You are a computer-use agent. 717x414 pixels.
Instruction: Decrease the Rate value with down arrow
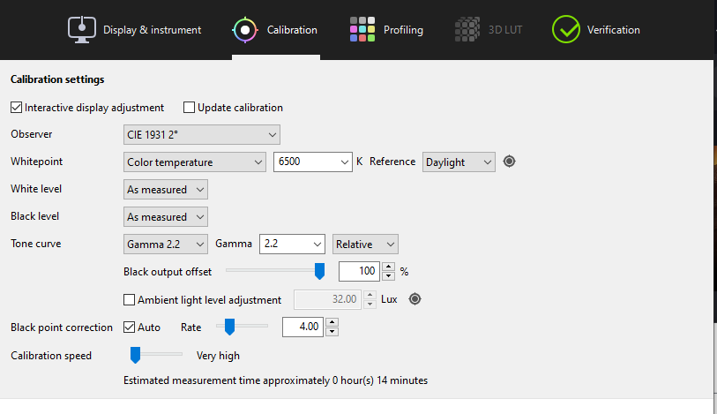(332, 332)
